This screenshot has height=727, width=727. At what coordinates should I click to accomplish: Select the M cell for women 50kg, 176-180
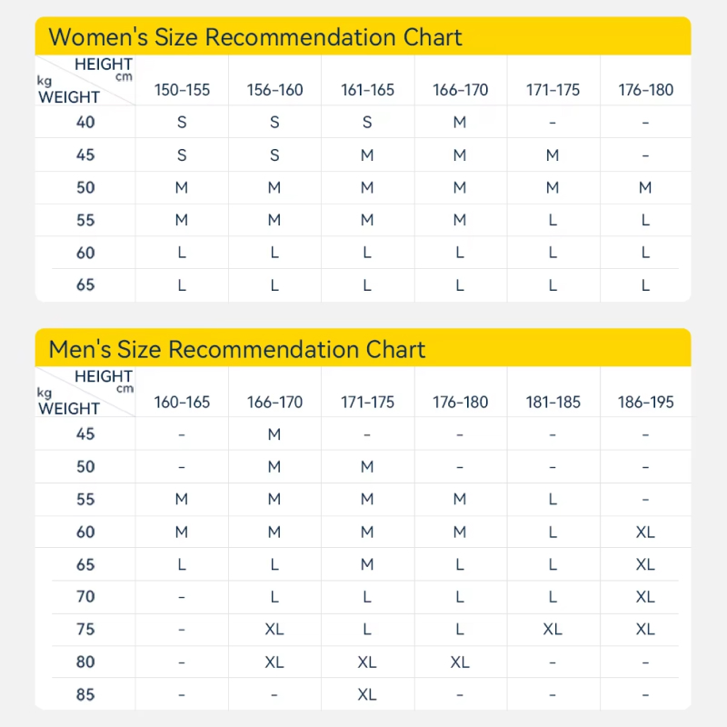[x=645, y=187]
